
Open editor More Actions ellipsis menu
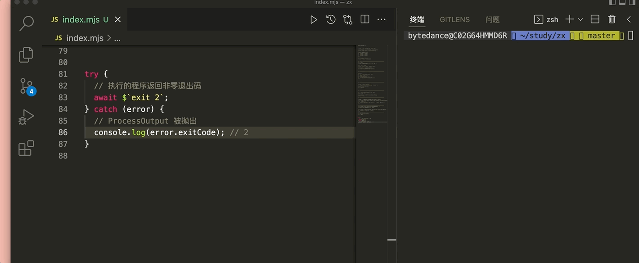point(382,20)
